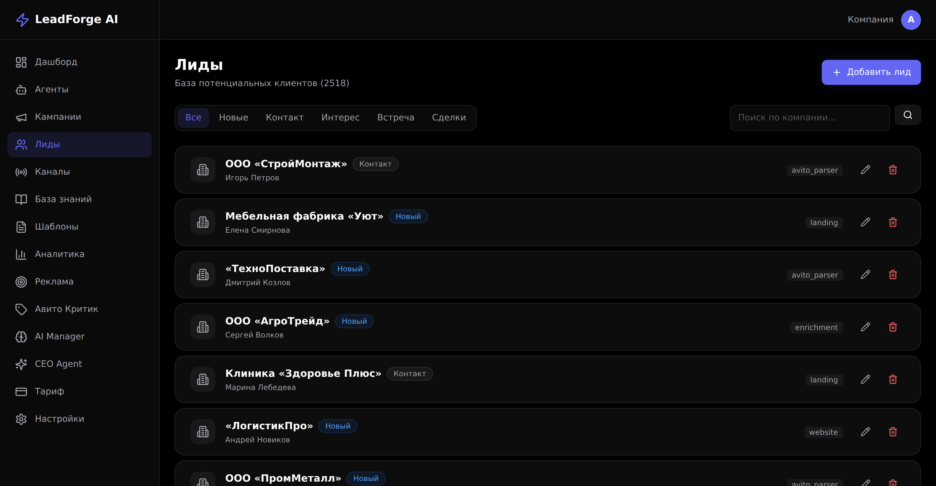This screenshot has width=936, height=486.
Task: Go to Кампании megaphone icon
Action: pyautogui.click(x=21, y=117)
